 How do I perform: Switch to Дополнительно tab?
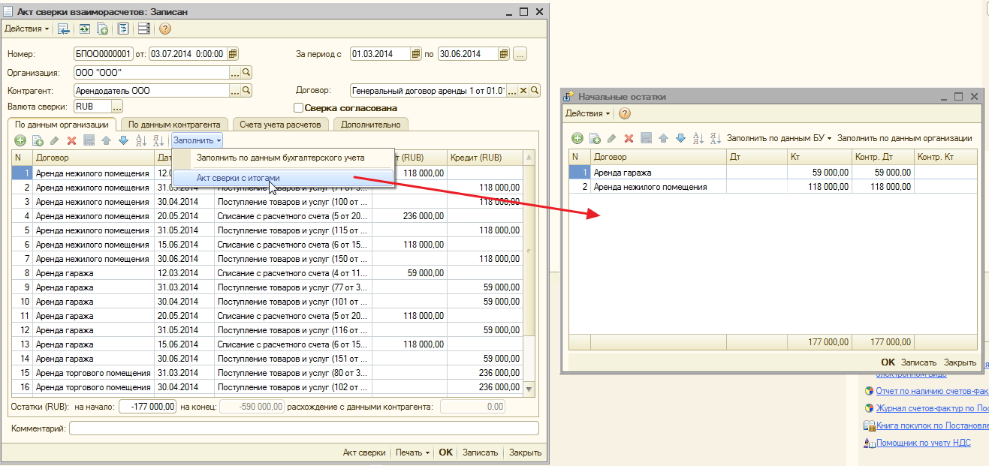coord(370,125)
